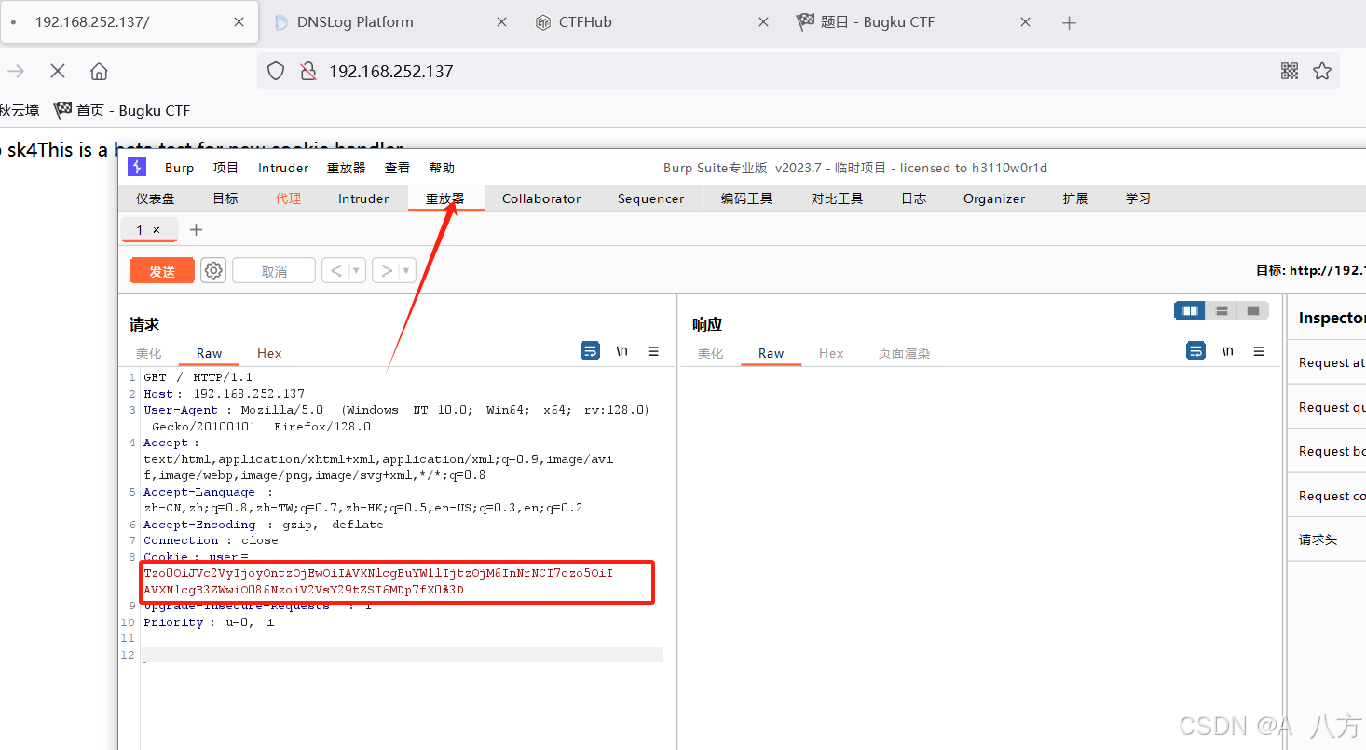This screenshot has height=750, width=1366.
Task: Open 重放器 menu in Burp menu bar
Action: (346, 168)
